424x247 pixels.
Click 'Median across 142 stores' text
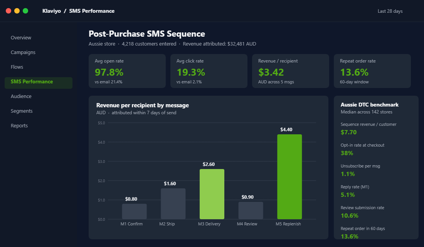(367, 112)
